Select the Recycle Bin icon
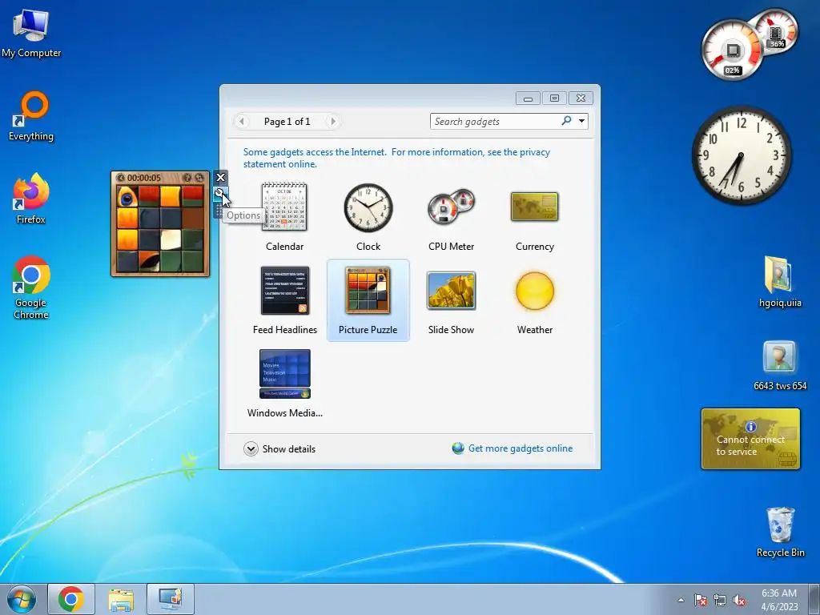This screenshot has width=820, height=615. pos(780,532)
